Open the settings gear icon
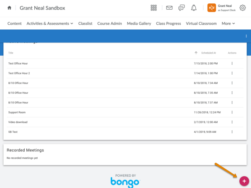This screenshot has height=188, width=251. click(x=242, y=8)
